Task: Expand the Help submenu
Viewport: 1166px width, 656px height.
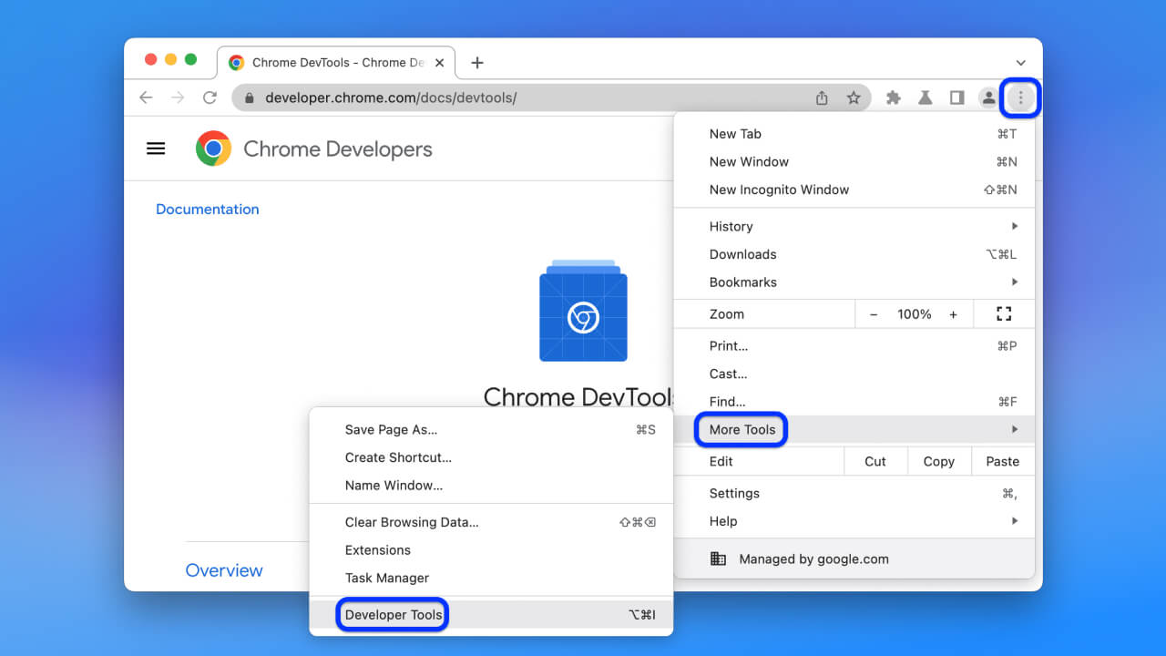Action: (x=854, y=521)
